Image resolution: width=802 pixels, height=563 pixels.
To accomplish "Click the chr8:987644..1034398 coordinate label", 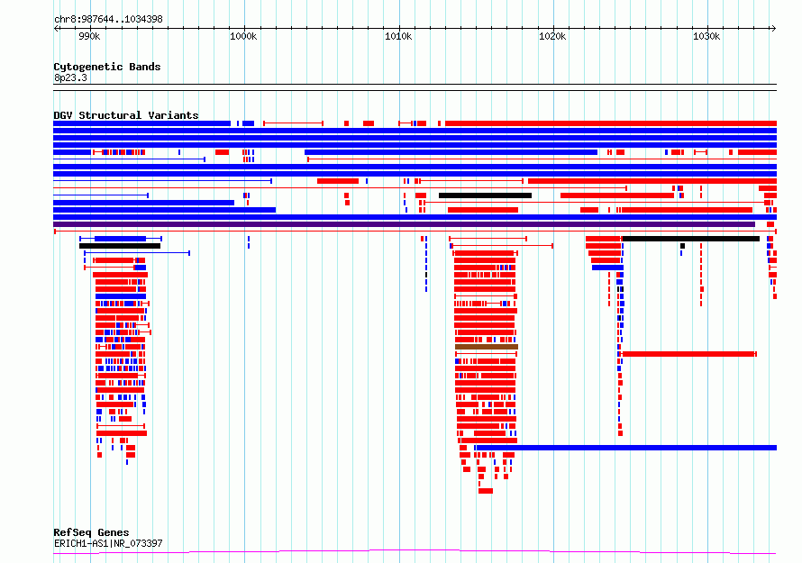I will [x=108, y=20].
